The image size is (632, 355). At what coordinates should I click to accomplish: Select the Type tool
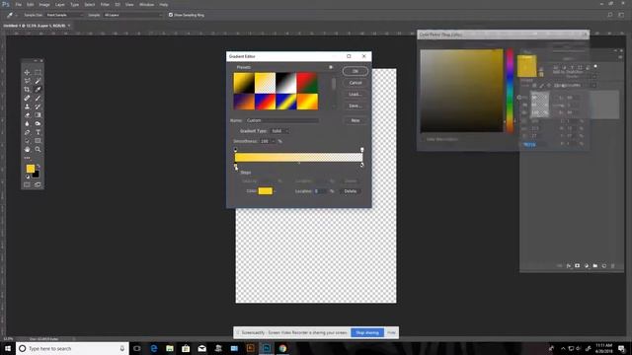pyautogui.click(x=38, y=132)
